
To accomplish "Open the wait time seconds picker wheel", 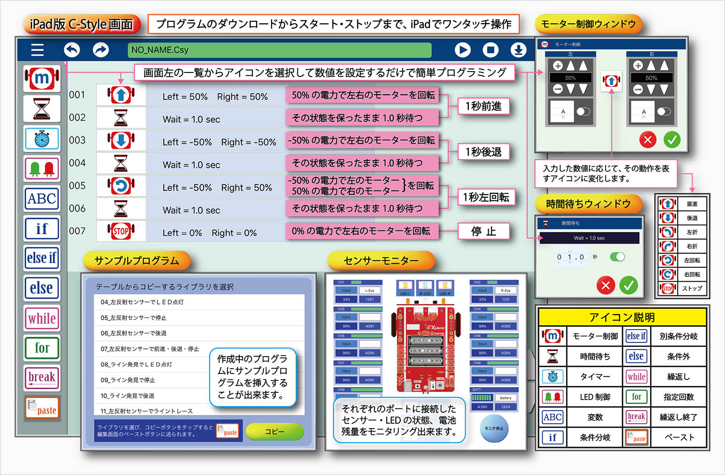I will 571,257.
